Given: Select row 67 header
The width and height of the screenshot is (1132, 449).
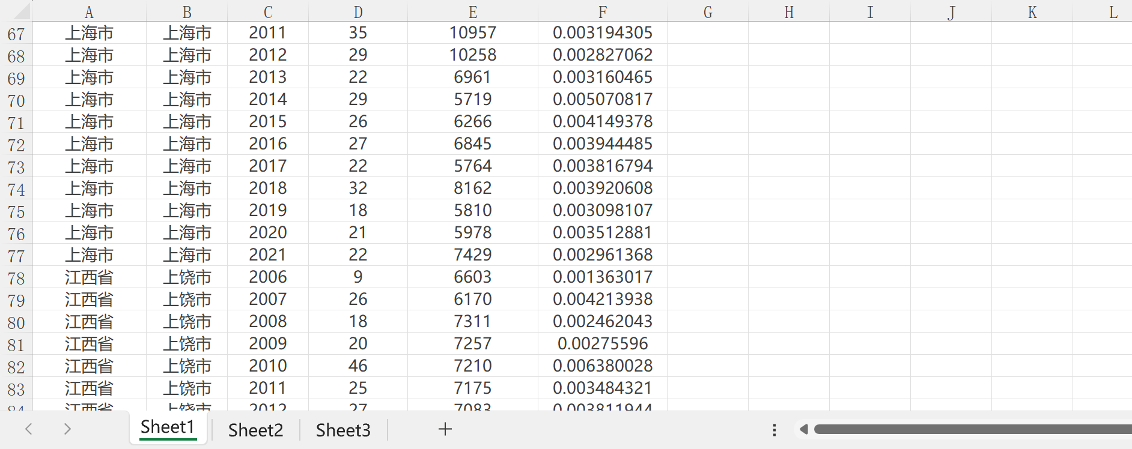Looking at the screenshot, I should point(16,34).
